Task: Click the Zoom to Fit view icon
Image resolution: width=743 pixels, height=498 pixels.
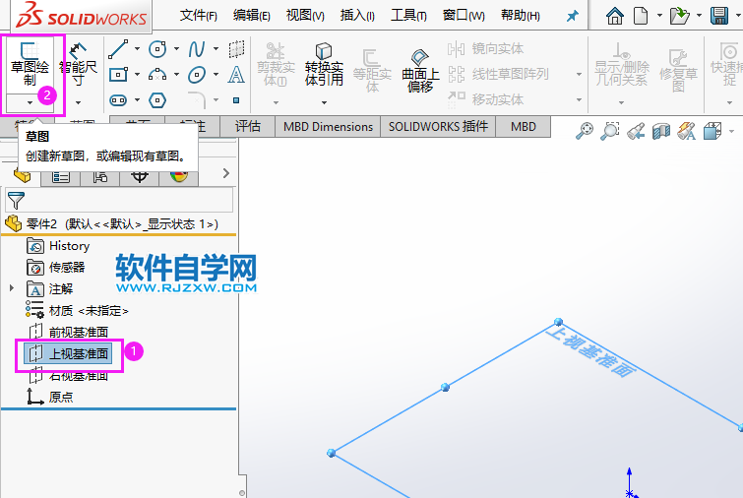Action: (585, 130)
